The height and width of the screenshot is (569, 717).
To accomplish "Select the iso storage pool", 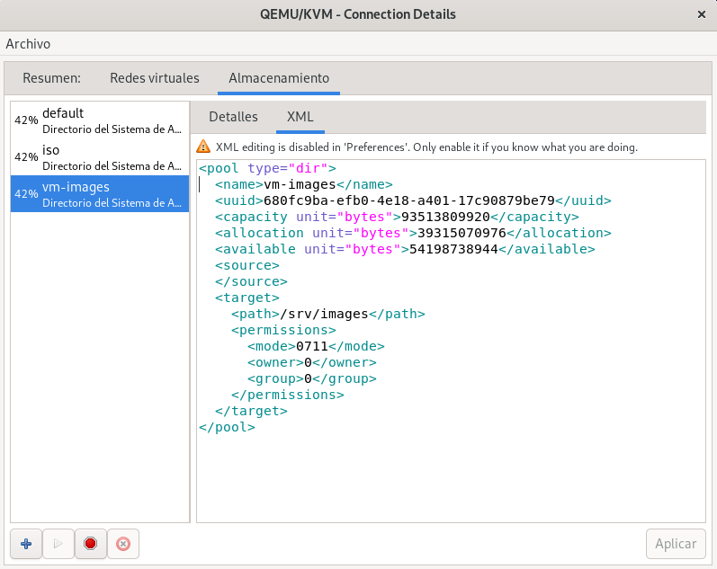I will (100, 157).
